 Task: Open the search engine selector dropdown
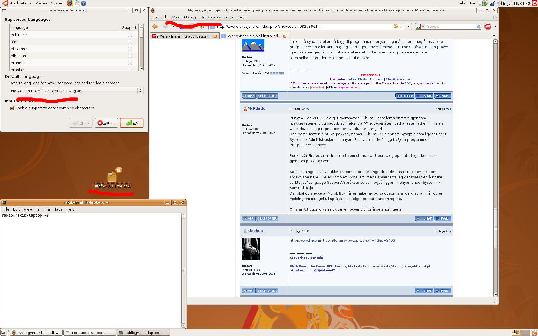coord(420,26)
